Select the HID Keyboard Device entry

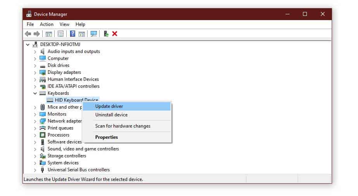click(76, 100)
